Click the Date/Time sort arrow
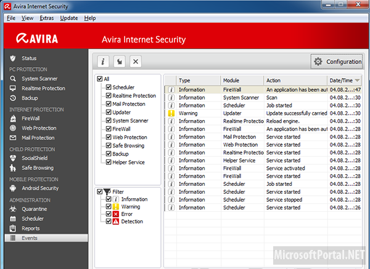The height and width of the screenshot is (269, 370). [357, 80]
